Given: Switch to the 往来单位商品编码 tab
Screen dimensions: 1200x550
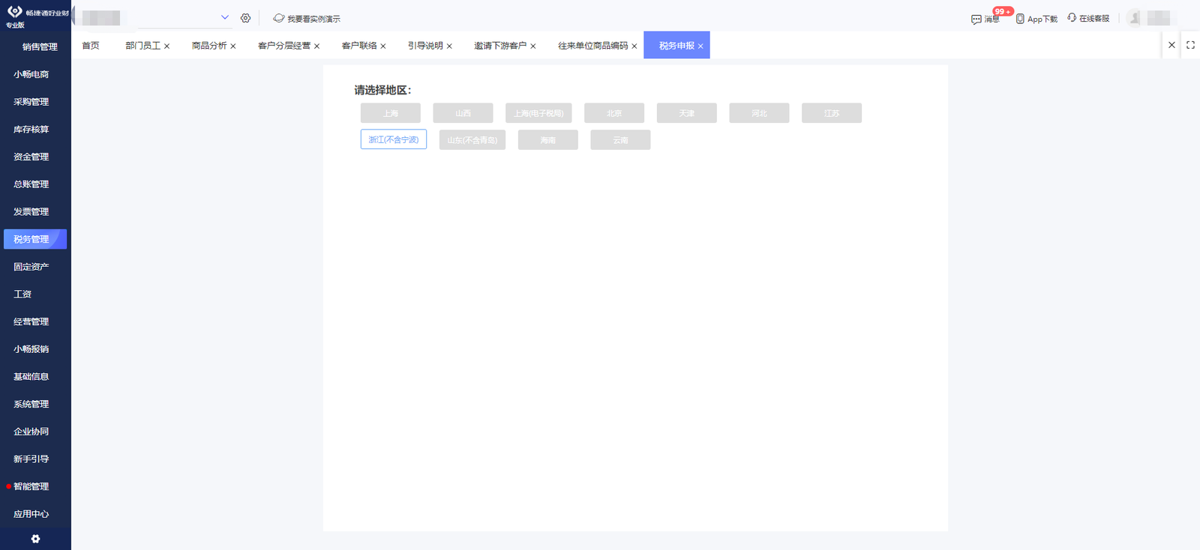Looking at the screenshot, I should tap(593, 46).
